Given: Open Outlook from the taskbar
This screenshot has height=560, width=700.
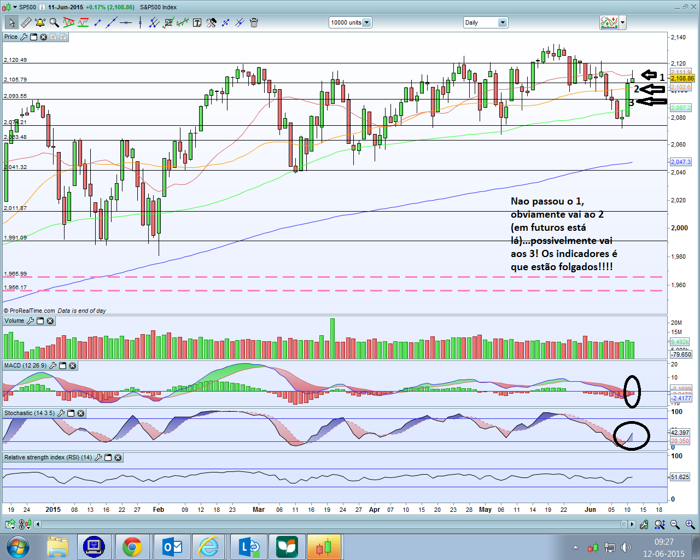Looking at the screenshot, I should pos(173,547).
